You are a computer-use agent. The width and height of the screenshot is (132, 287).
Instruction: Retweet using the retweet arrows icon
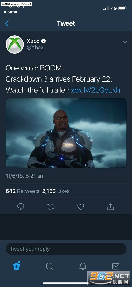[x=51, y=207]
